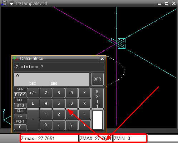The width and height of the screenshot is (178, 143).
Task: Click the 3D cube icon in title bar
Action: point(4,3)
